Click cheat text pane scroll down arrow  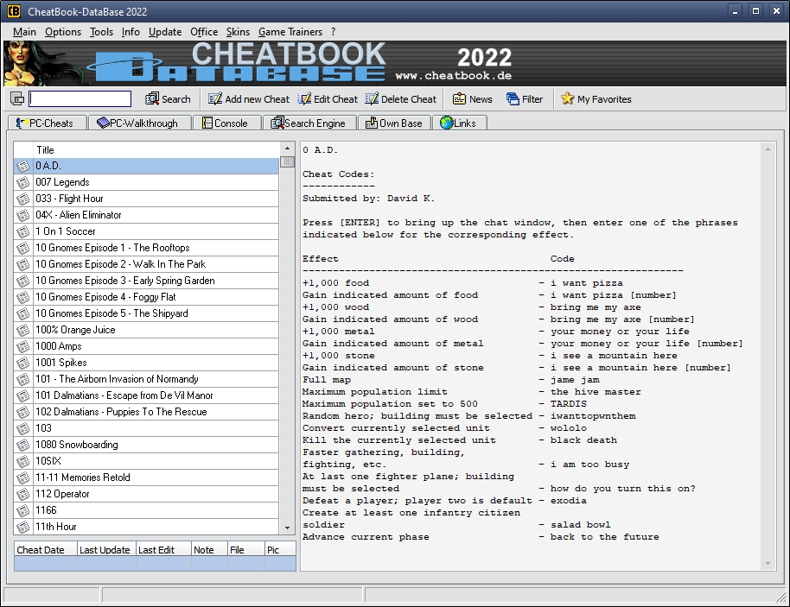[x=768, y=563]
